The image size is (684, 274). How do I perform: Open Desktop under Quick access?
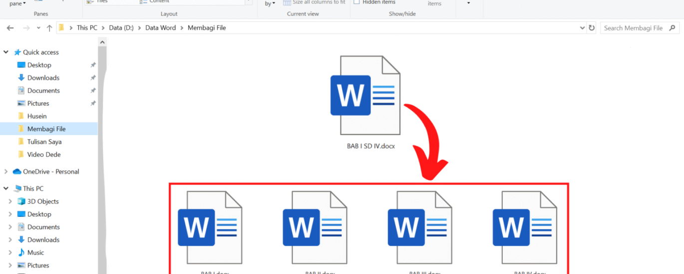click(39, 65)
